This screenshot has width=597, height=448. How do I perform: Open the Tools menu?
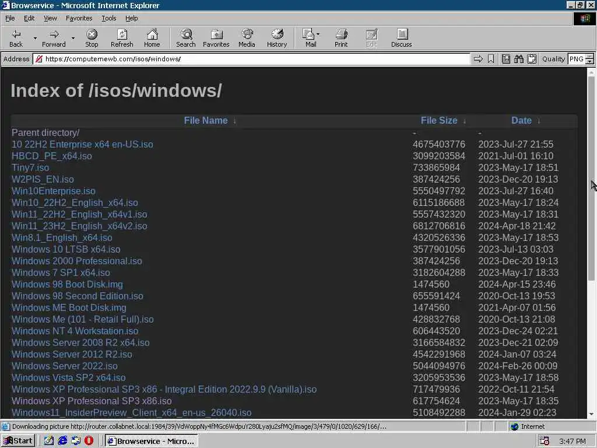[x=108, y=18]
